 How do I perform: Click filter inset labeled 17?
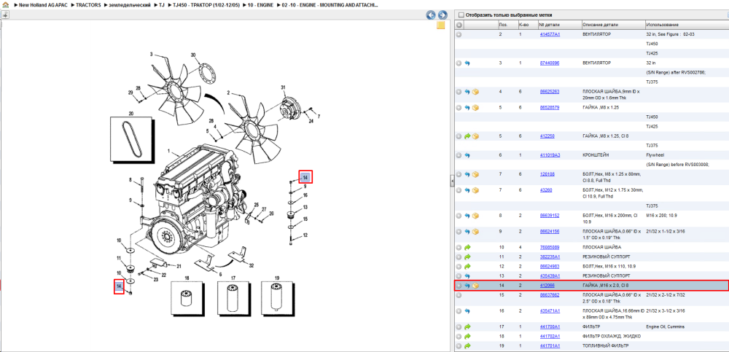(x=233, y=300)
